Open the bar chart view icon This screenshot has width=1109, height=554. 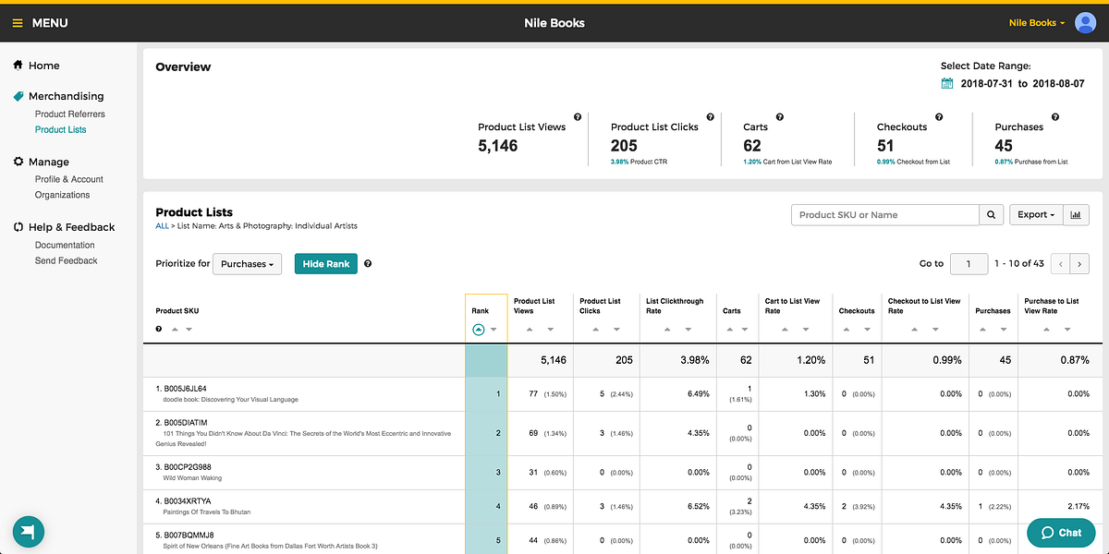(1076, 215)
